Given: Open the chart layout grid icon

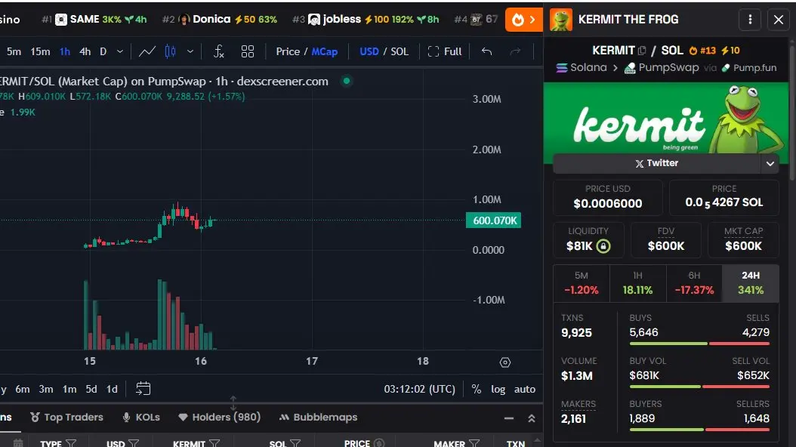Looking at the screenshot, I should pos(247,51).
